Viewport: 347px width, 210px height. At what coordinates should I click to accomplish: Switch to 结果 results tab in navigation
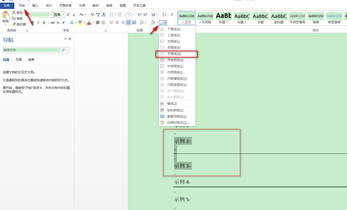(x=31, y=60)
